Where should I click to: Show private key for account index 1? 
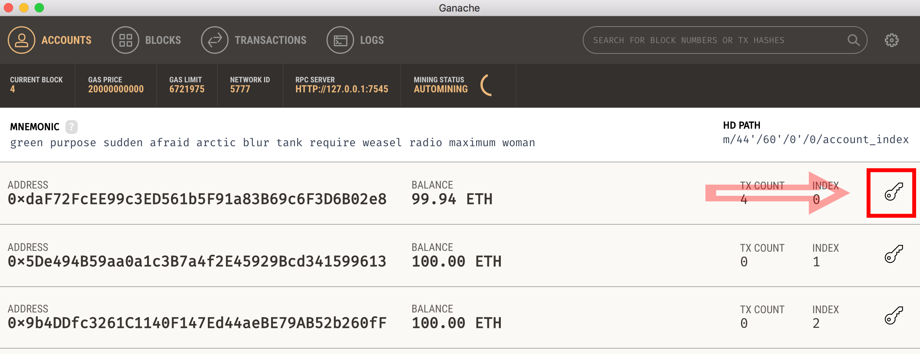893,254
